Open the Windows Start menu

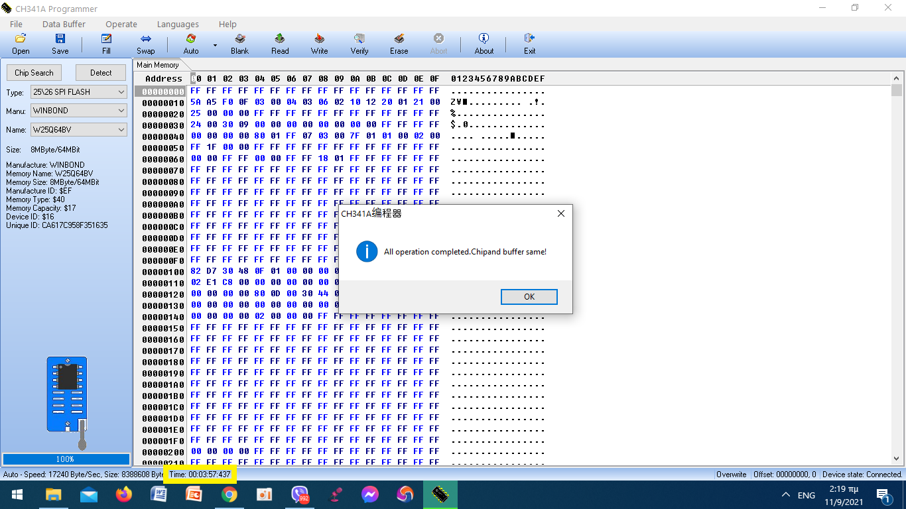(17, 494)
